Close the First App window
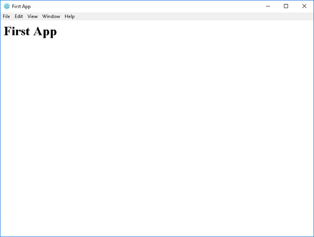Image resolution: width=314 pixels, height=237 pixels. pos(304,6)
